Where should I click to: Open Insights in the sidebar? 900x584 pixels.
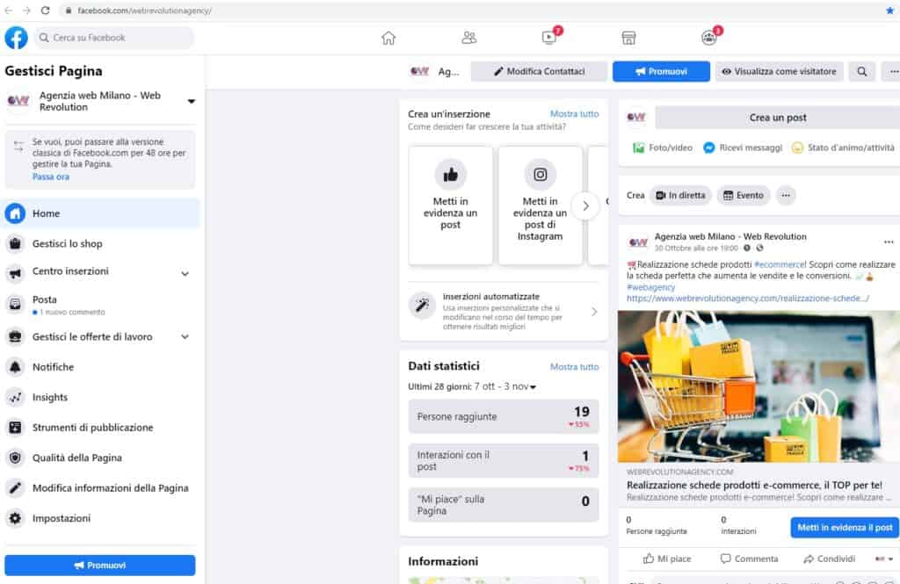[x=102, y=397]
